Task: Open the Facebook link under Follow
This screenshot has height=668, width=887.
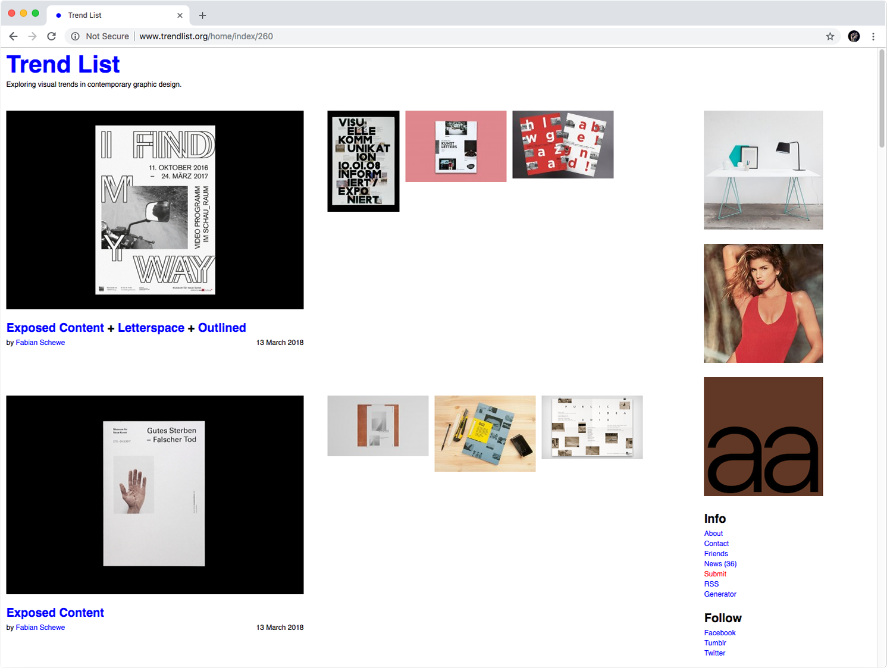Action: point(720,633)
